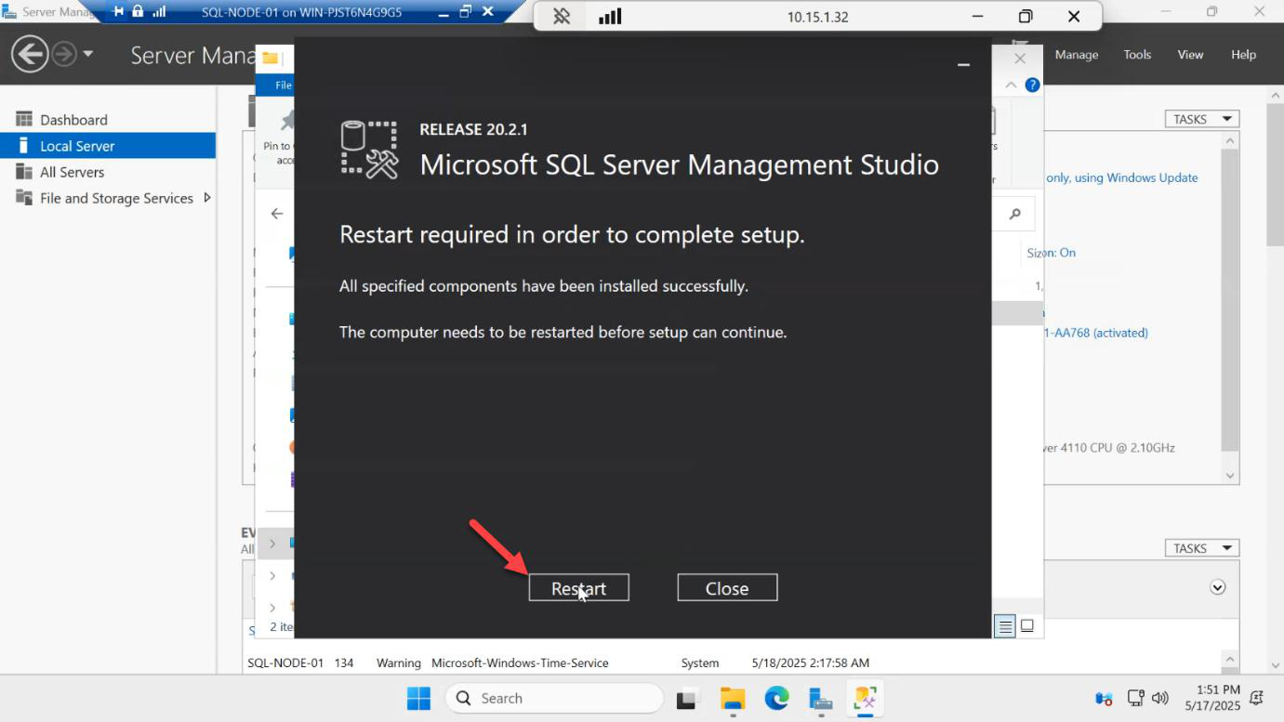Click the Hyper-V connection bar lock icon

click(x=138, y=12)
